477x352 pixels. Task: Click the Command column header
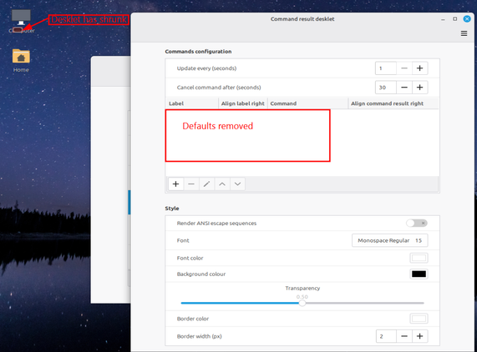tap(307, 103)
